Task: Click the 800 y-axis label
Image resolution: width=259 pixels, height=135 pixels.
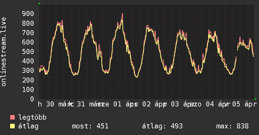Action: 28,23
